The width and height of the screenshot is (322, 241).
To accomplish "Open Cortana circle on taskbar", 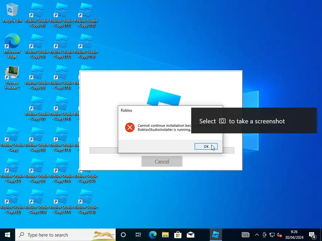I will [x=123, y=235].
